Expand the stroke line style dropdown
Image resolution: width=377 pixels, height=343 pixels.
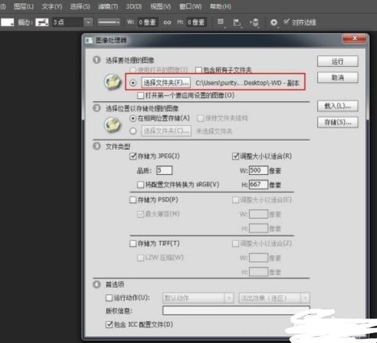click(110, 22)
